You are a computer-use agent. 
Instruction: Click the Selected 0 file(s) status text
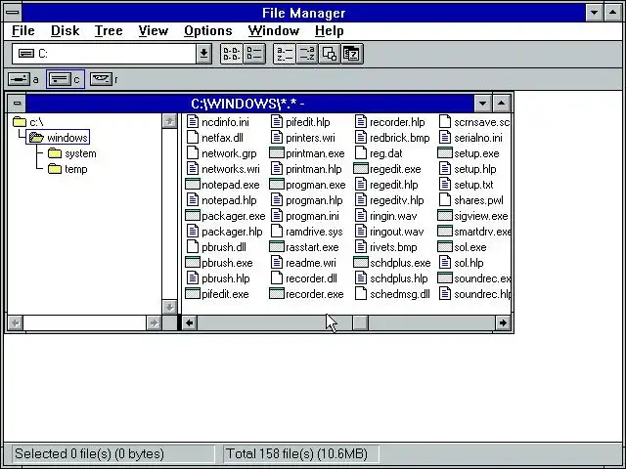[x=89, y=453]
